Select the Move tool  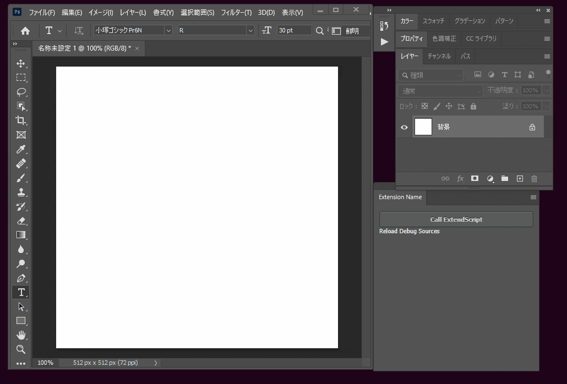pos(21,64)
